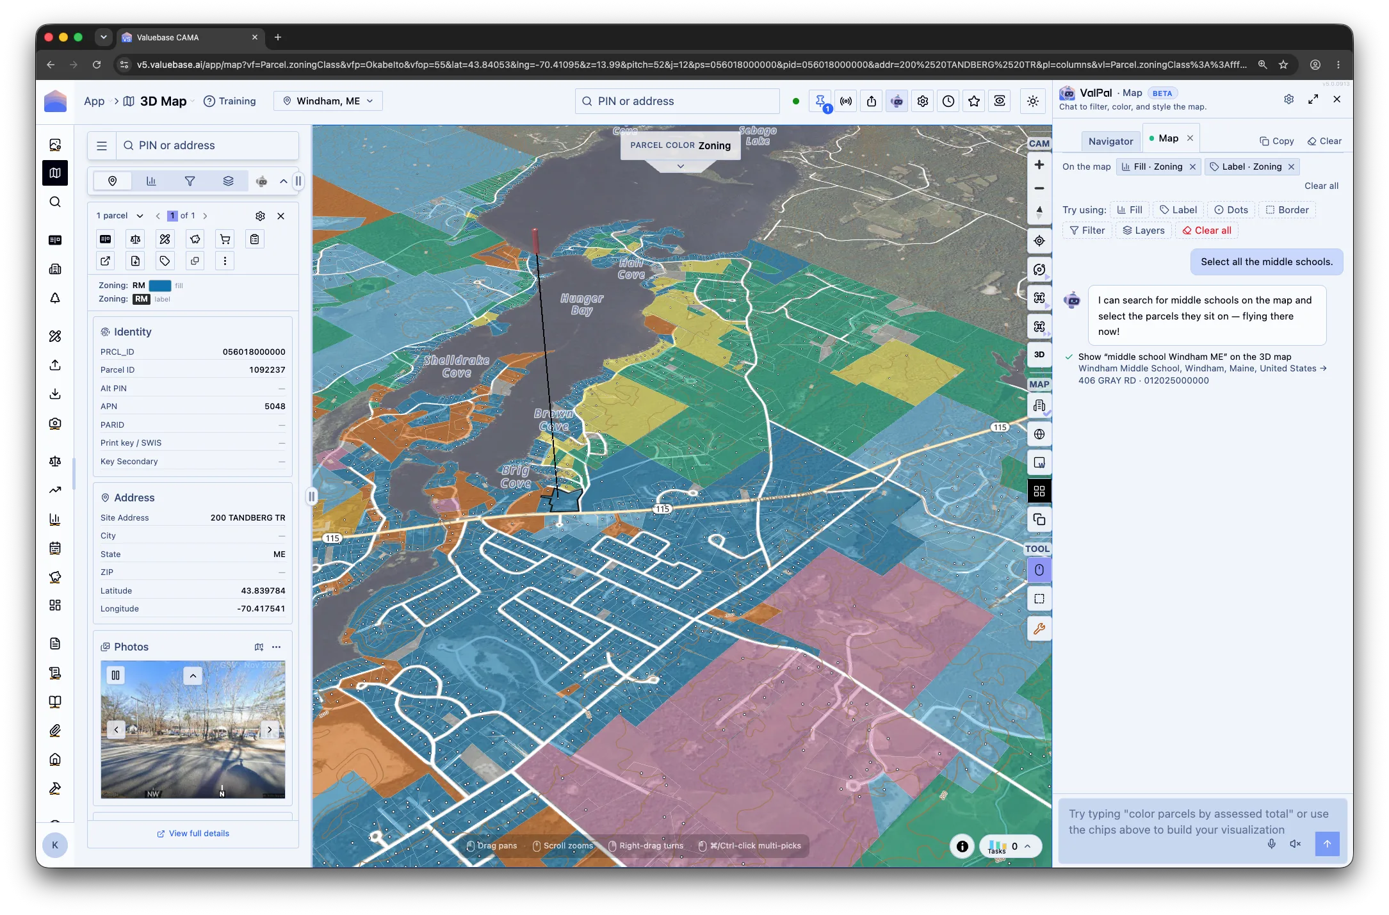Image resolution: width=1389 pixels, height=915 pixels.
Task: Open parcel settings gear in parcel panel
Action: (260, 216)
